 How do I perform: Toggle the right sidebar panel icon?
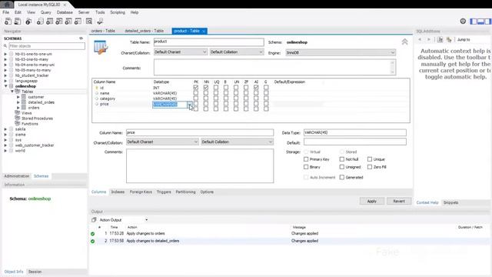(487, 22)
